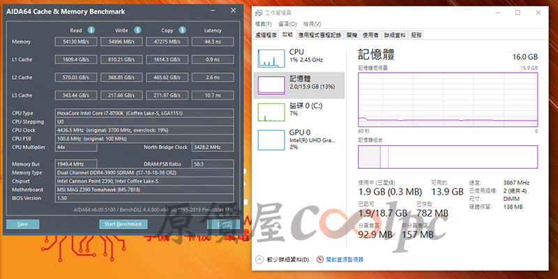Click the Memory Copy value 47275 MB/s
The width and height of the screenshot is (558, 279).
click(x=167, y=42)
